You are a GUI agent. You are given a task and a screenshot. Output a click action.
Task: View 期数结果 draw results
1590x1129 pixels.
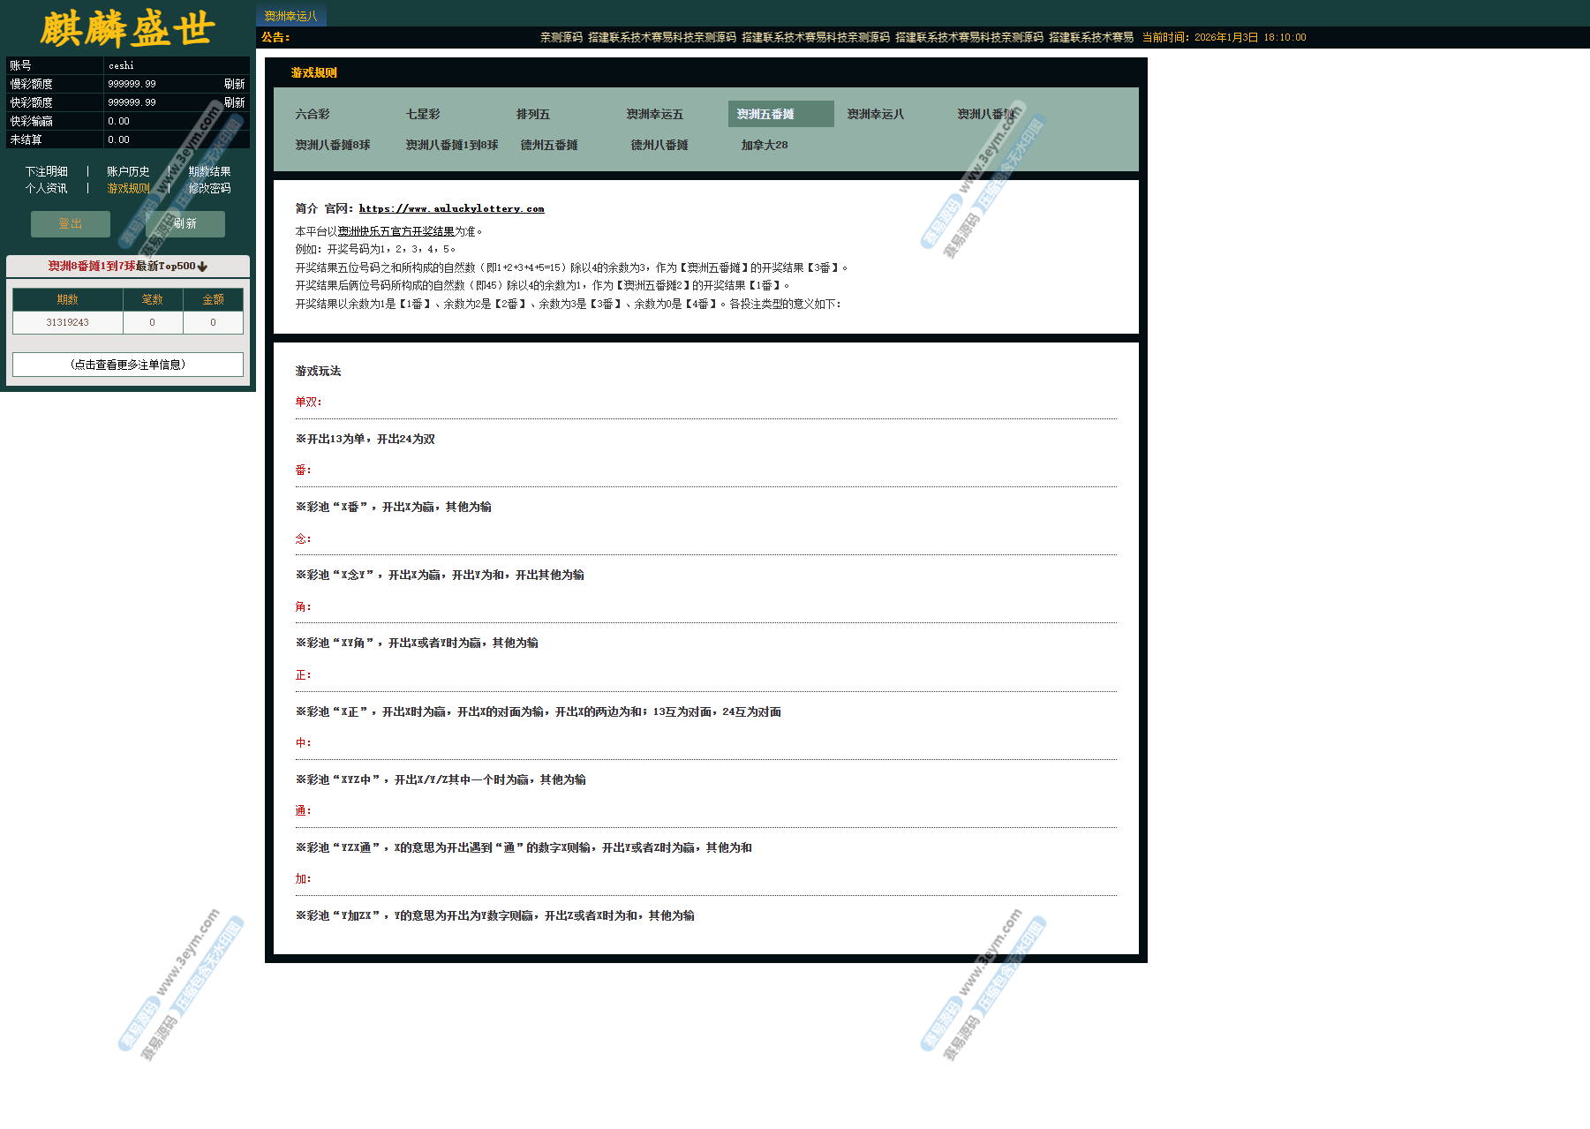coord(209,171)
